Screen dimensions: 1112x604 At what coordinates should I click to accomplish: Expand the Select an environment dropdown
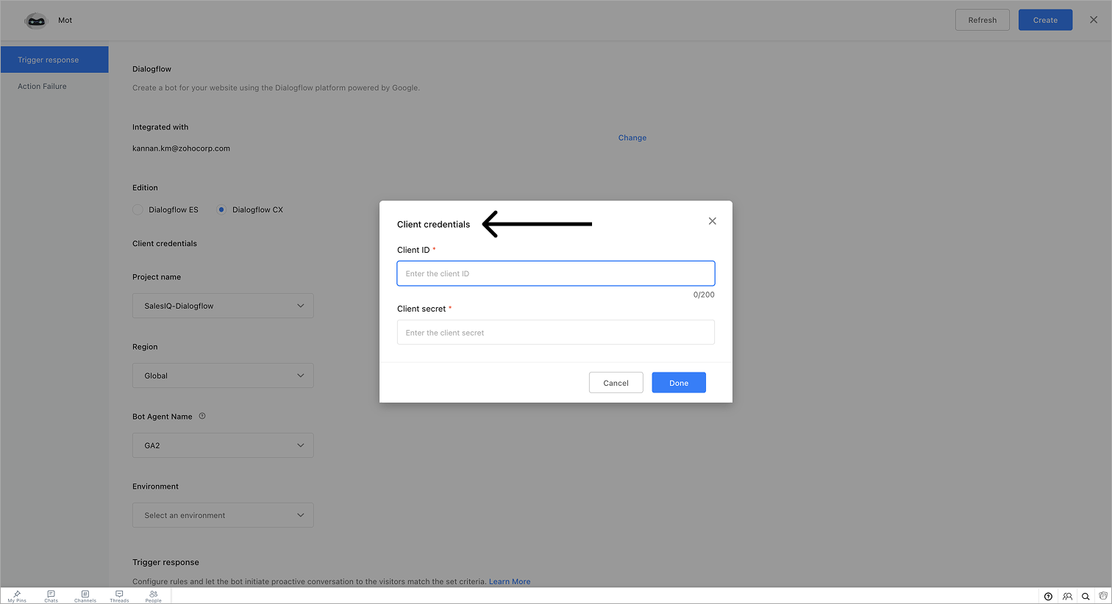click(x=223, y=515)
